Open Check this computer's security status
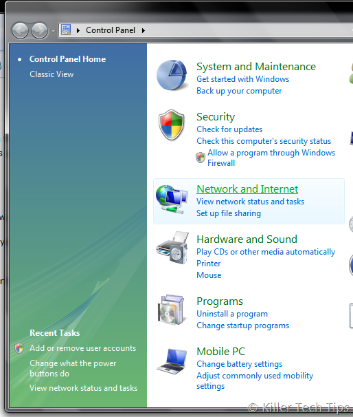 [x=264, y=141]
